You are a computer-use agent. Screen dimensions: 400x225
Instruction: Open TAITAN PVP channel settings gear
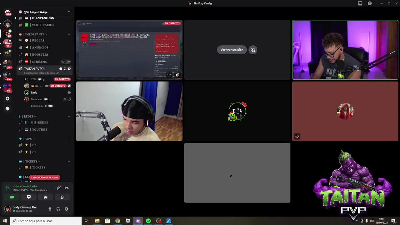(69, 69)
